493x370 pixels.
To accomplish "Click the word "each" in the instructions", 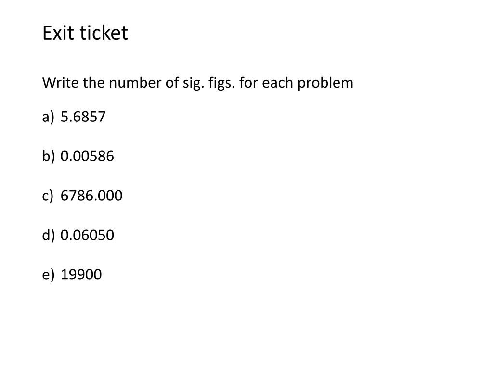I will (277, 83).
